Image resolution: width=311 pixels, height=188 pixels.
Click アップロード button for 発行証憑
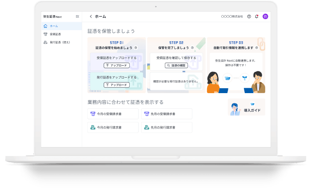coord(116,85)
